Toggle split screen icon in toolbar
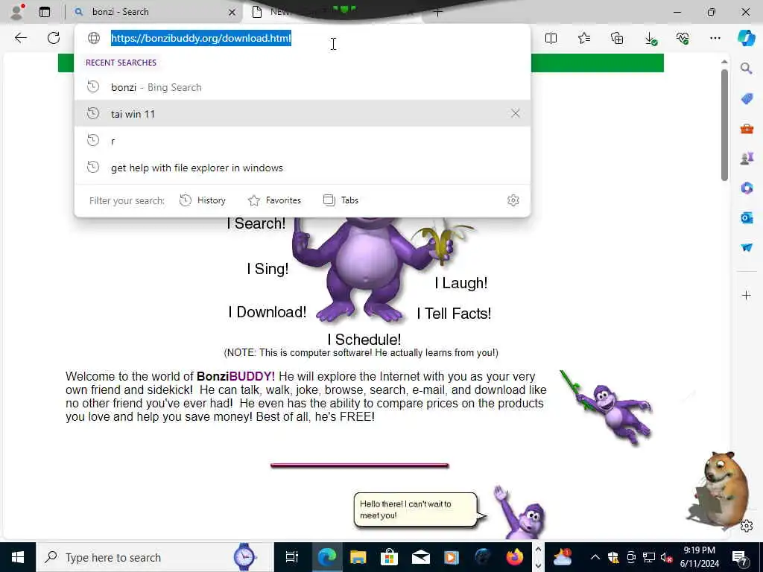This screenshot has width=763, height=572. (x=551, y=38)
